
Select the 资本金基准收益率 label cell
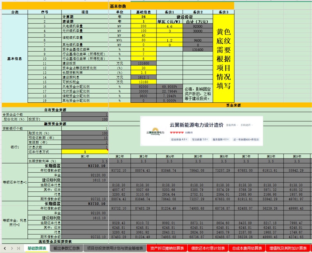pyautogui.click(x=85, y=49)
